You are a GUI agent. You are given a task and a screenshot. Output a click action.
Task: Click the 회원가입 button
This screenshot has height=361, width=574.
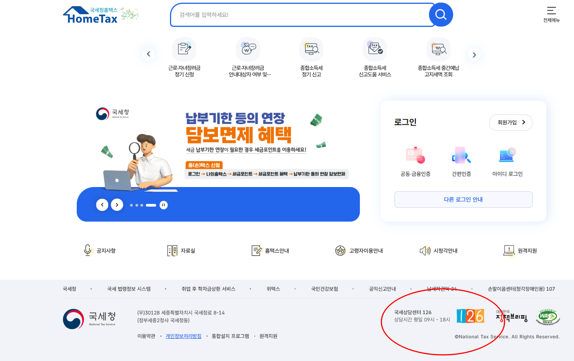tap(511, 123)
